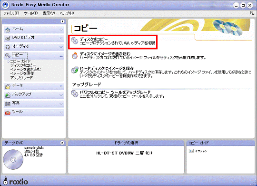Click the コピー discs icon in sidebar

(x=8, y=56)
